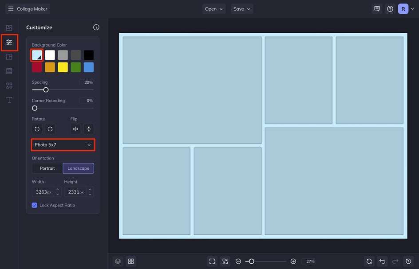Click the fill screen collapse-arrows icon

point(225,261)
